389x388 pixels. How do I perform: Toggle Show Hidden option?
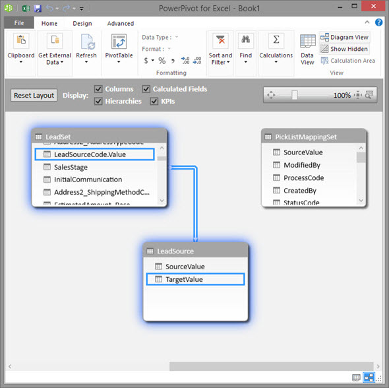pyautogui.click(x=344, y=49)
